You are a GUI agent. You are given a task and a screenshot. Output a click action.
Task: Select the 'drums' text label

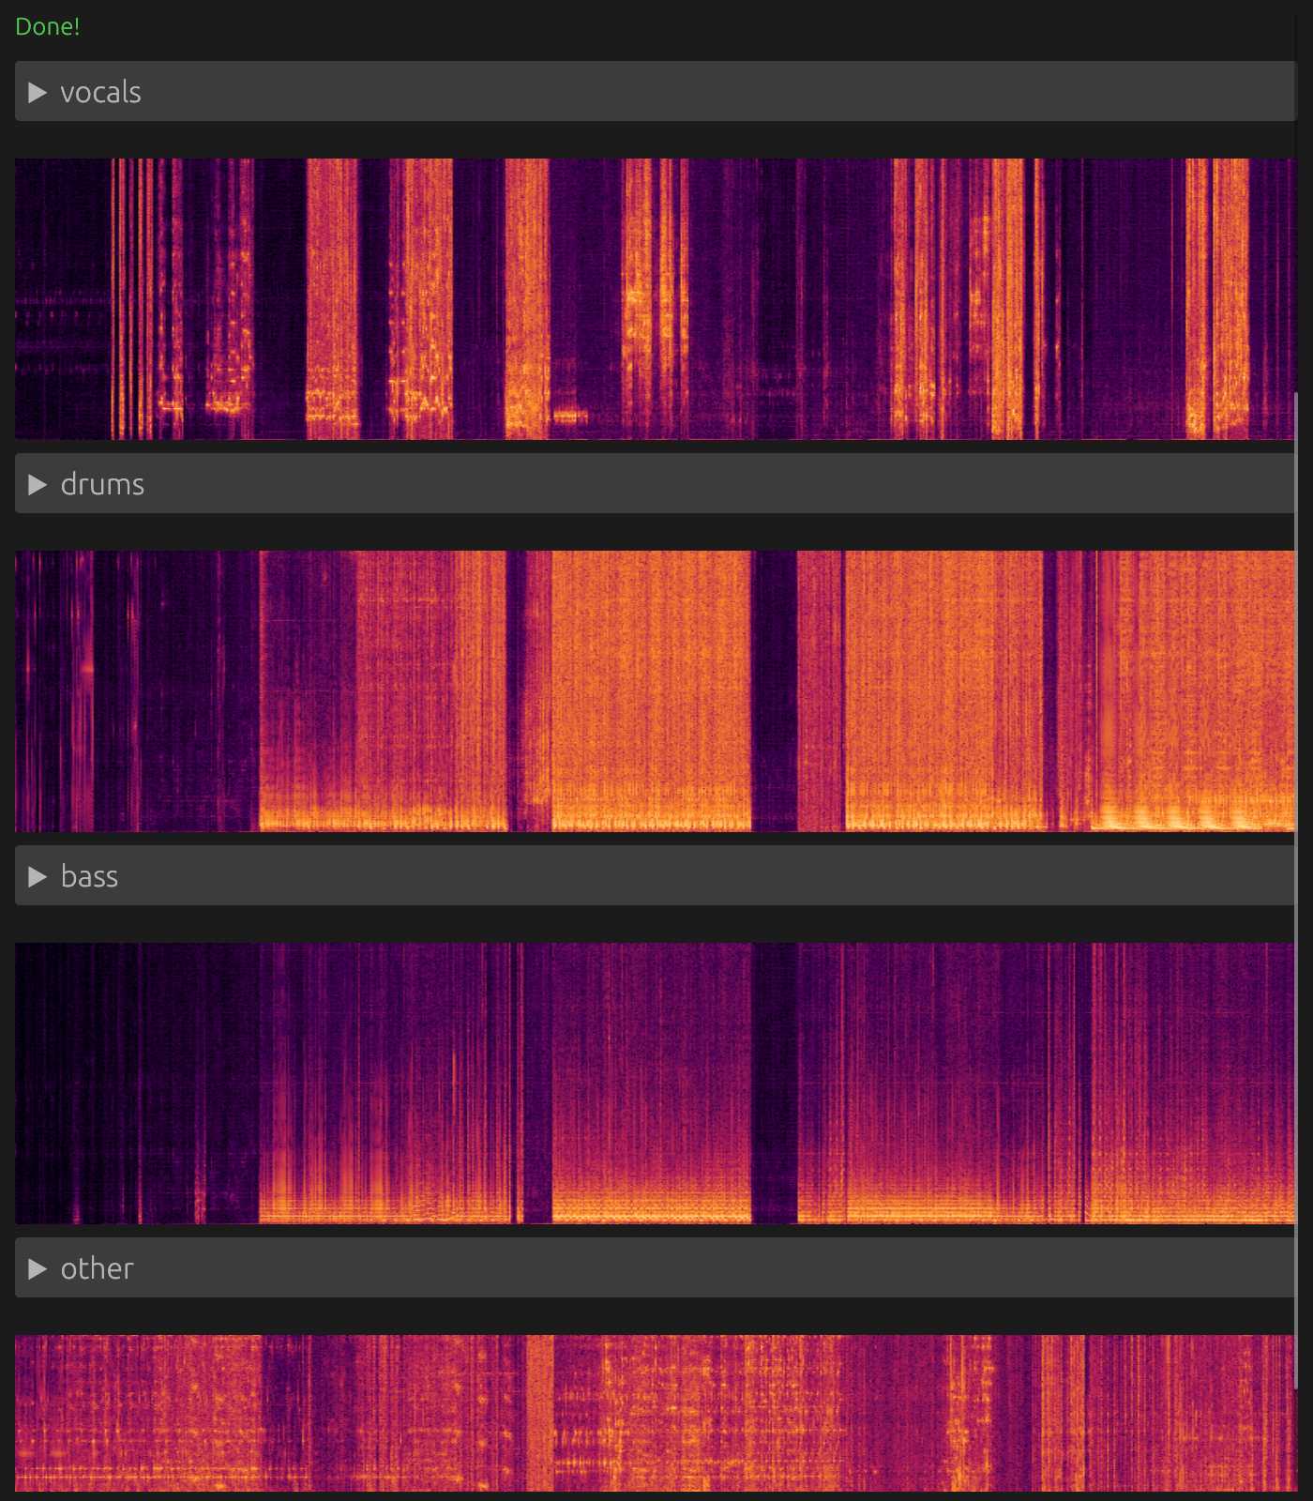(x=102, y=484)
